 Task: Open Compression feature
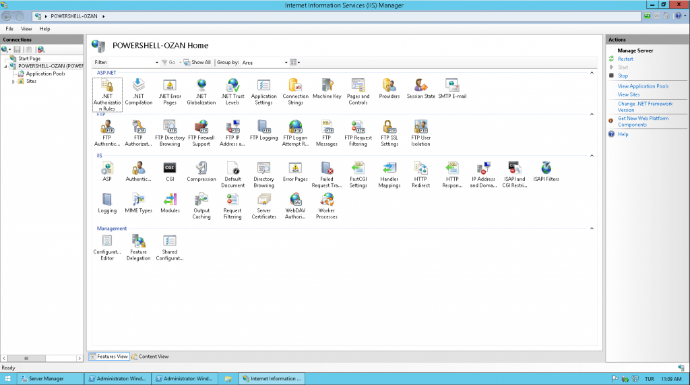[201, 172]
